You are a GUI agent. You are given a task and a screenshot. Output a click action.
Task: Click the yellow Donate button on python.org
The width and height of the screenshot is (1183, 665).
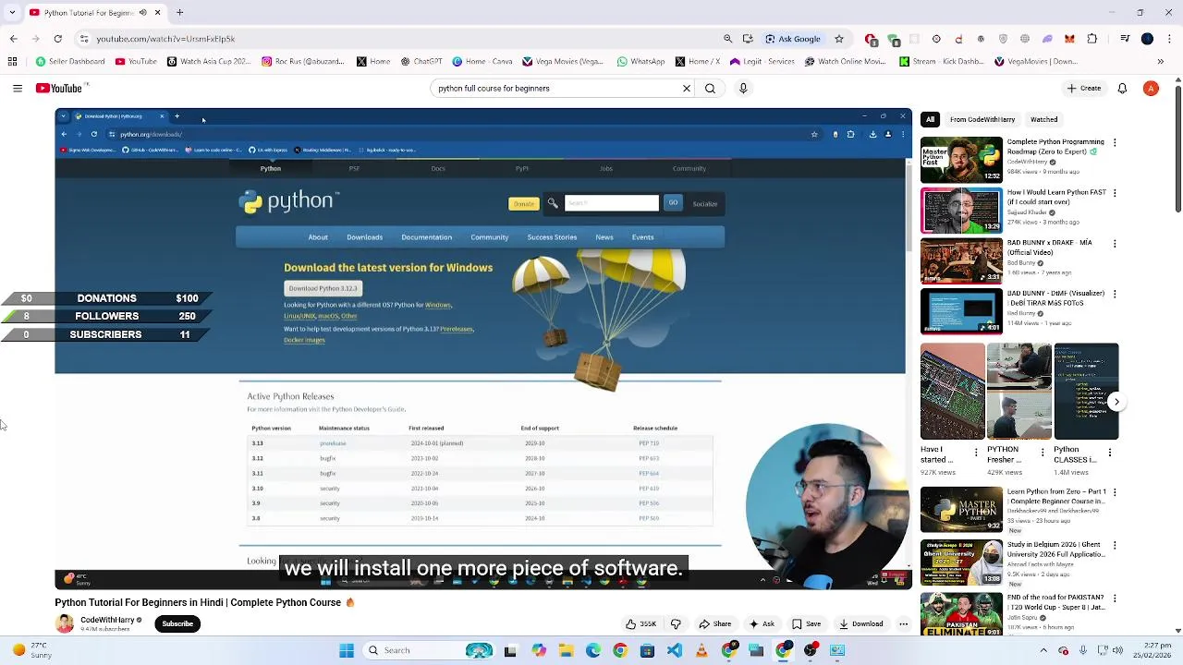click(524, 203)
